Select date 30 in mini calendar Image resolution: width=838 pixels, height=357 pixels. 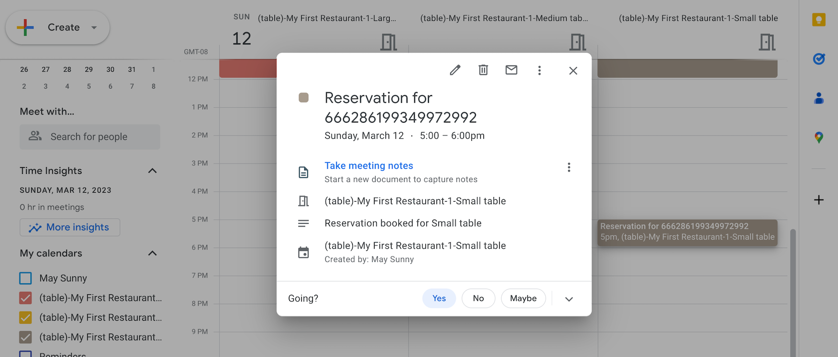coord(110,70)
